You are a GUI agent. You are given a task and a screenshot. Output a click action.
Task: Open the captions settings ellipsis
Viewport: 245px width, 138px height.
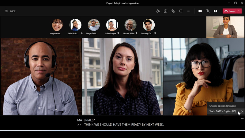tap(242, 119)
